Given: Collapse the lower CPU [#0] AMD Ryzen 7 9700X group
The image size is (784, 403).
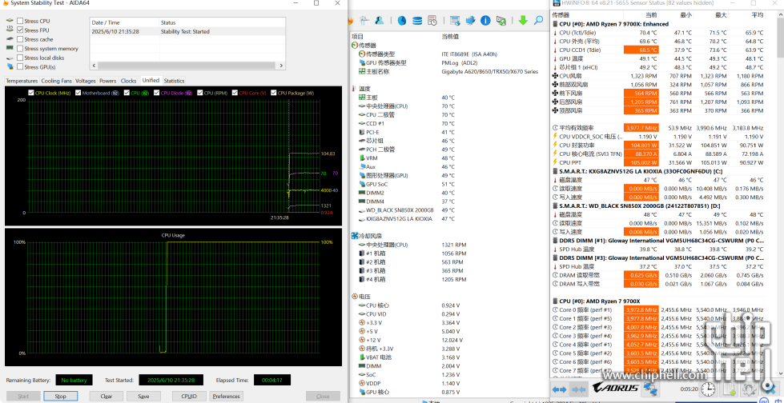Looking at the screenshot, I should coord(556,301).
